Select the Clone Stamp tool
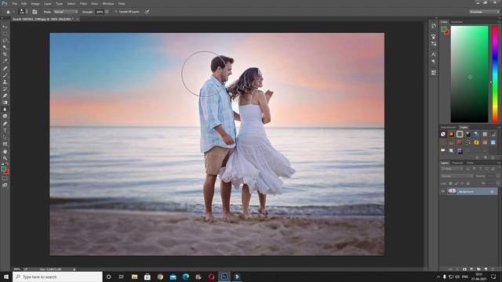Screen dimensions: 502x282 click(x=5, y=81)
